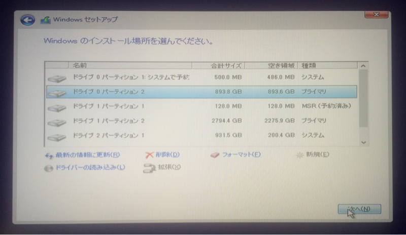Click the 200.4 GB free space cell
The width and height of the screenshot is (406, 235).
281,135
